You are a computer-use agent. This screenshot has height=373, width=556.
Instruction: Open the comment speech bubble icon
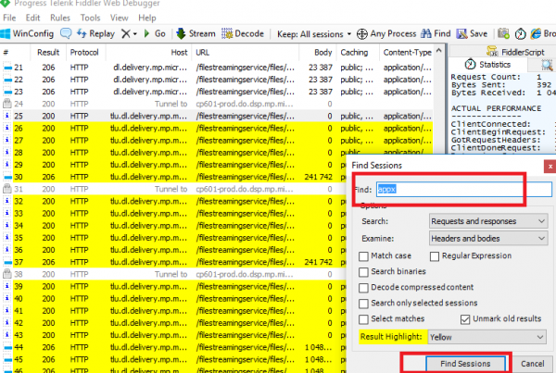68,33
